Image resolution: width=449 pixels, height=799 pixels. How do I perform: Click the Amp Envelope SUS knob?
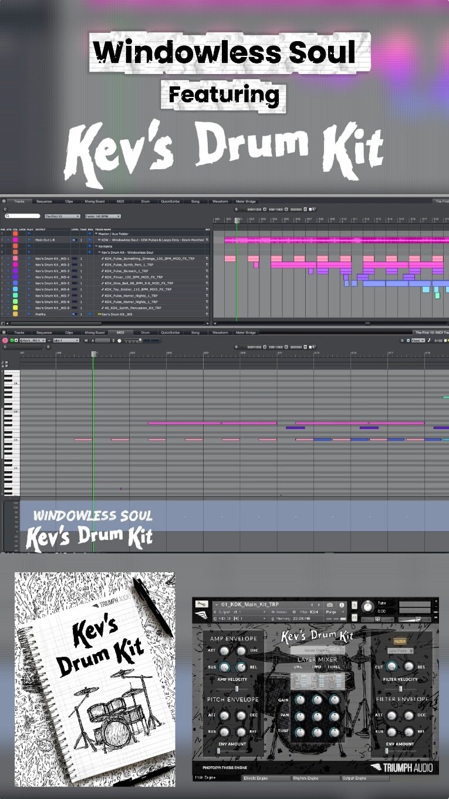tap(224, 667)
